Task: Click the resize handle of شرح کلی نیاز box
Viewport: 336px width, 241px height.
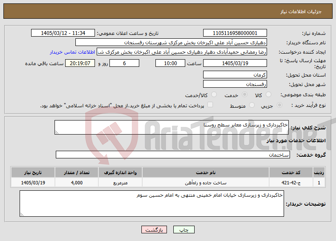Action: tap(57, 132)
